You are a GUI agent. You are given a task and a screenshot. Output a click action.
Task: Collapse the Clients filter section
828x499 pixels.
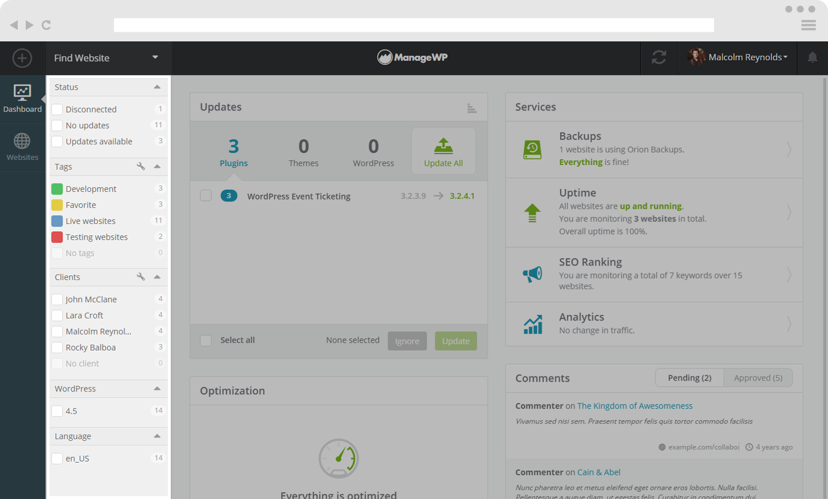[157, 277]
